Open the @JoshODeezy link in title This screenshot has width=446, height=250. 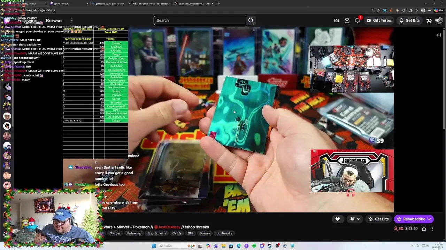167,227
